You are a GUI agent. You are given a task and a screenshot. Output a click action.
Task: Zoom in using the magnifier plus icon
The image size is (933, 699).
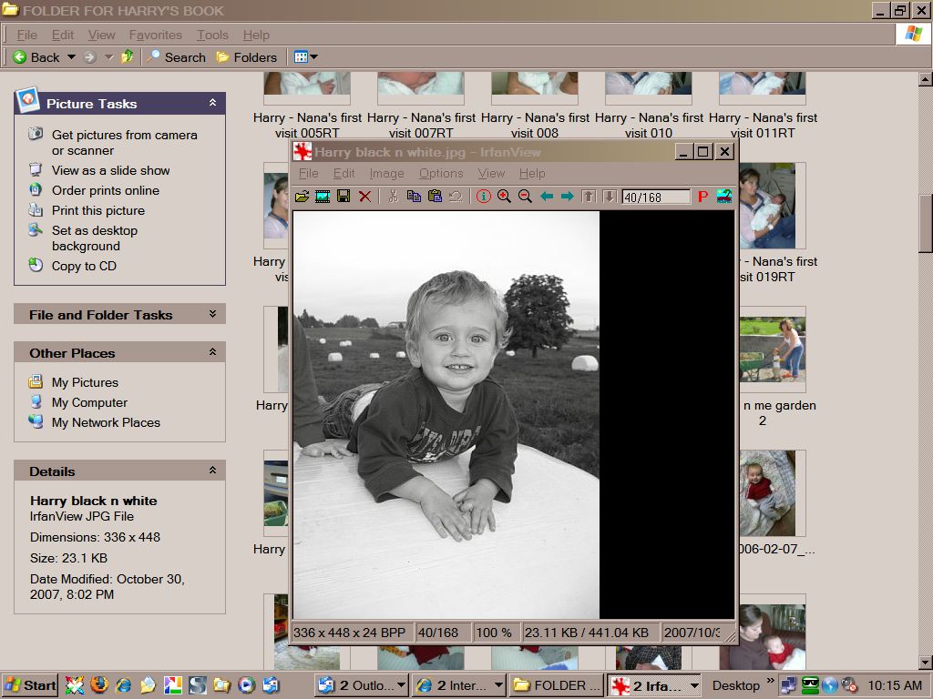(x=504, y=197)
